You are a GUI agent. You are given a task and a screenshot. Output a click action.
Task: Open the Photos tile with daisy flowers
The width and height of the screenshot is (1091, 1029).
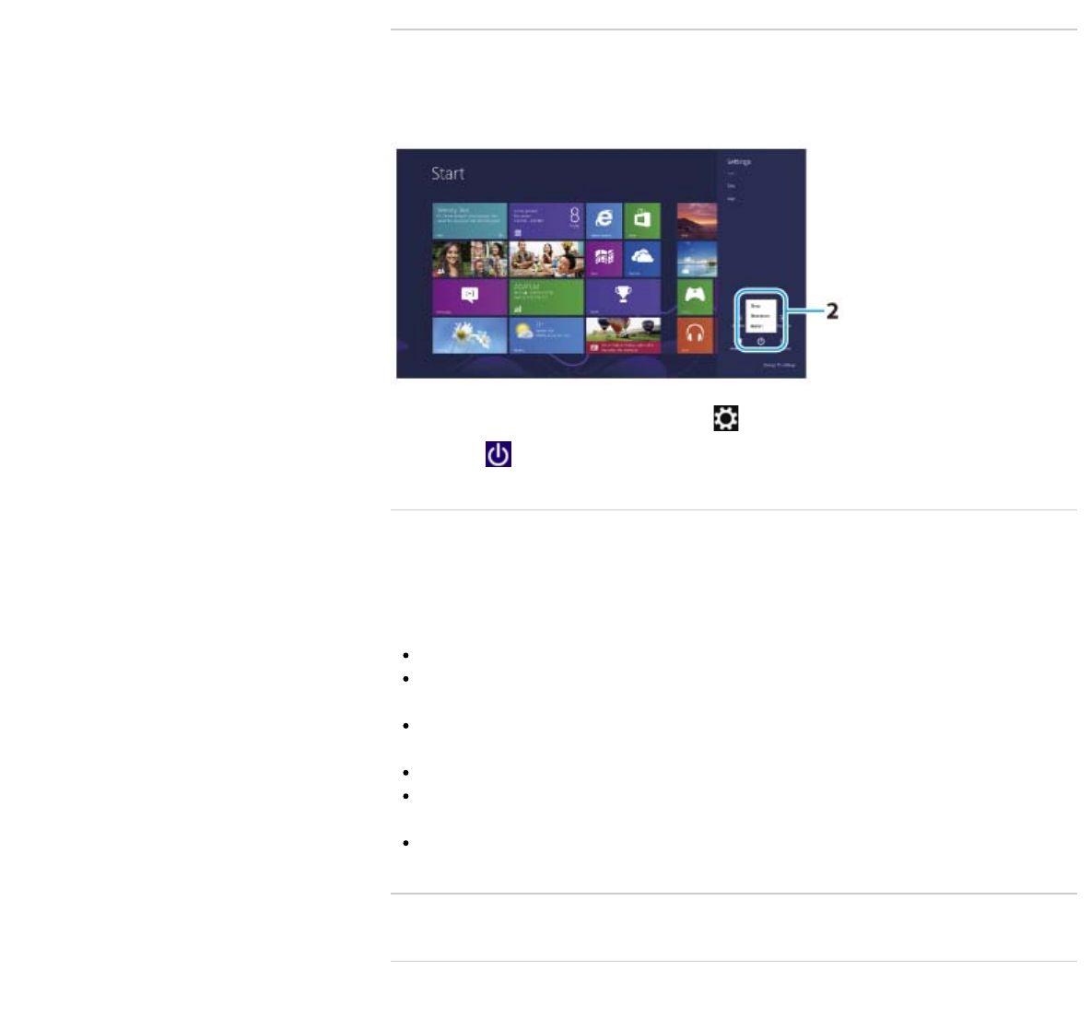point(470,335)
